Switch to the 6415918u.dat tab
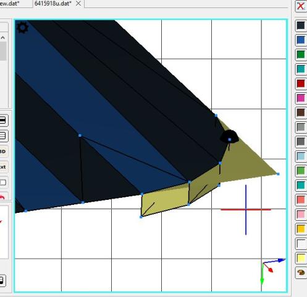 click(53, 4)
